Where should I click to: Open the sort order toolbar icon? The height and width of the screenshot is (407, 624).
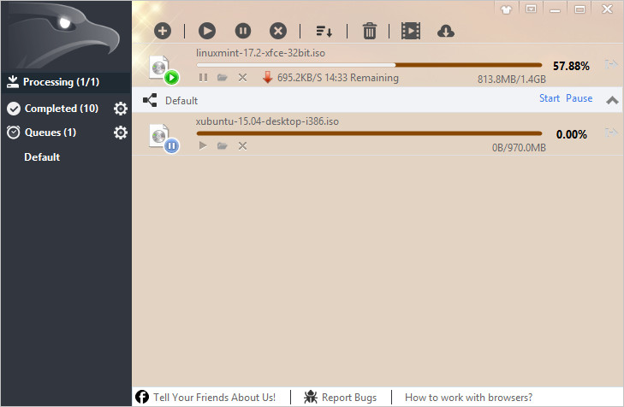coord(324,32)
